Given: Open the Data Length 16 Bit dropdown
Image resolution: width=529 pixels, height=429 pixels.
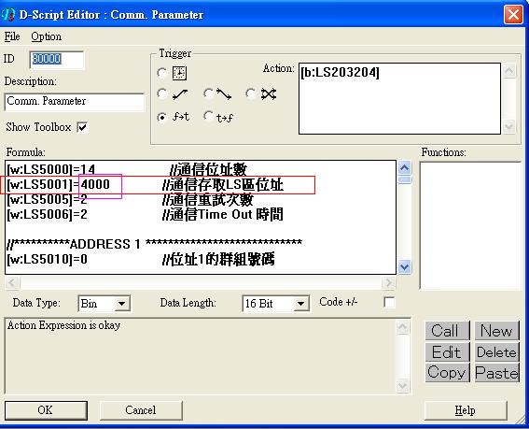Looking at the screenshot, I should [300, 304].
